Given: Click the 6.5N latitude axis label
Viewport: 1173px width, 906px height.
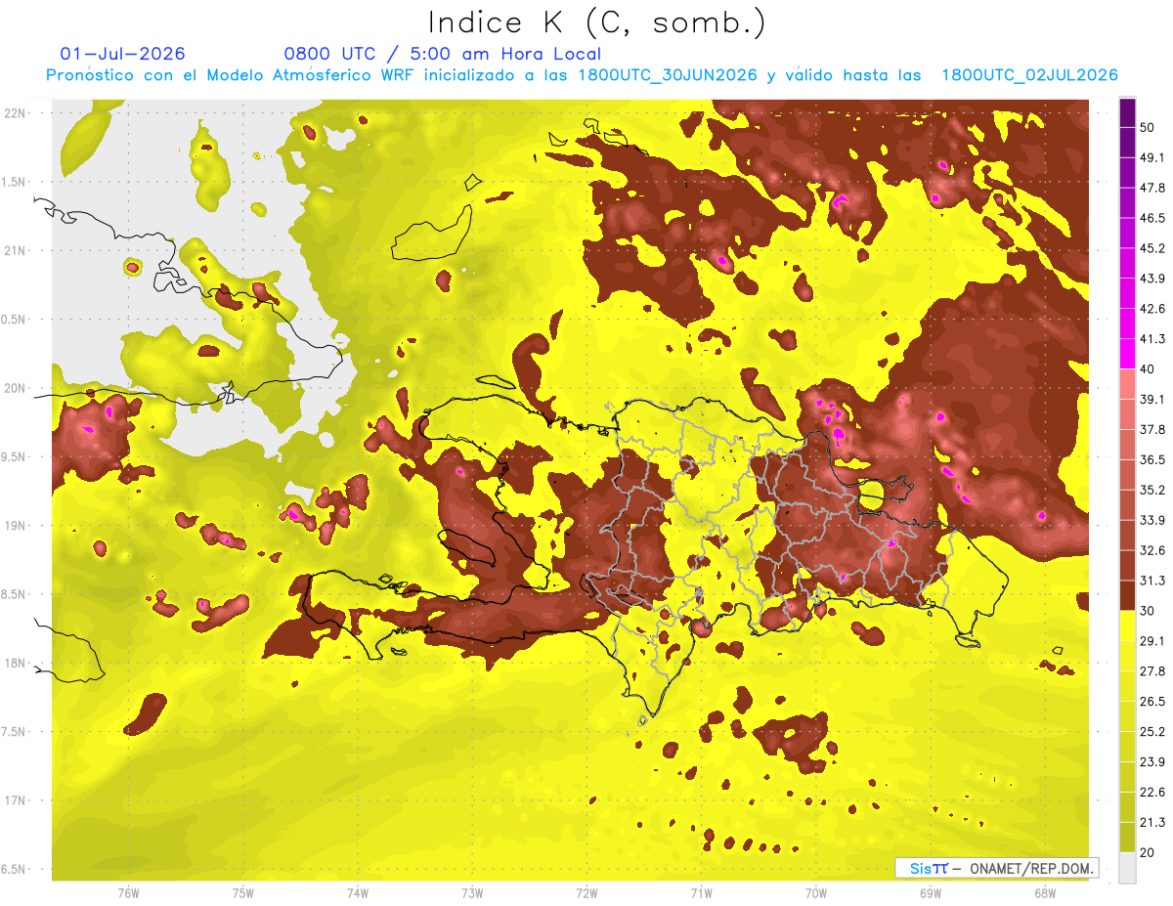Looking at the screenshot, I should pyautogui.click(x=15, y=869).
